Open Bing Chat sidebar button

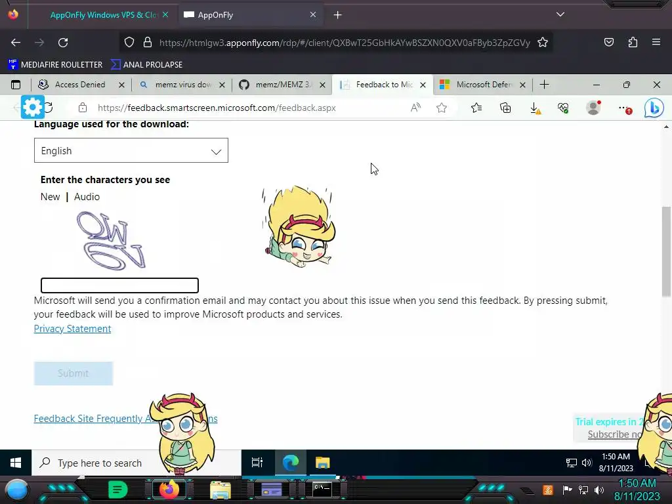coord(654,108)
